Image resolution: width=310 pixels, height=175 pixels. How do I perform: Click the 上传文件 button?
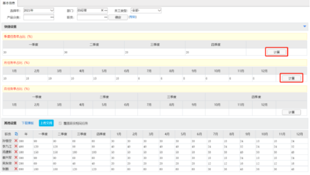(46, 123)
